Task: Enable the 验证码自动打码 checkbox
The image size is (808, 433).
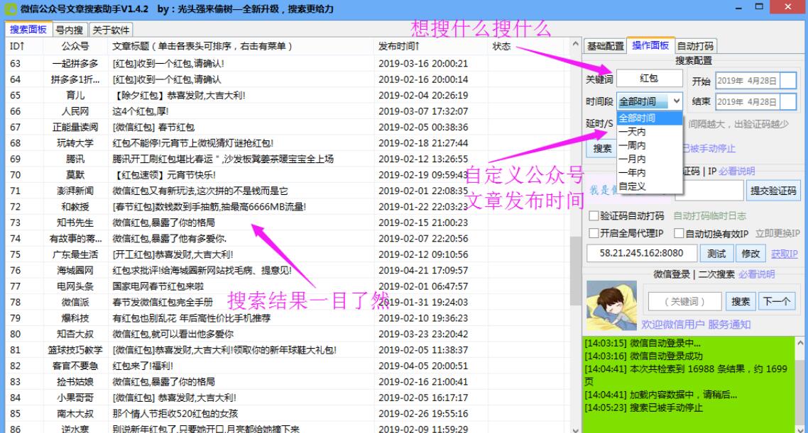Action: (594, 216)
